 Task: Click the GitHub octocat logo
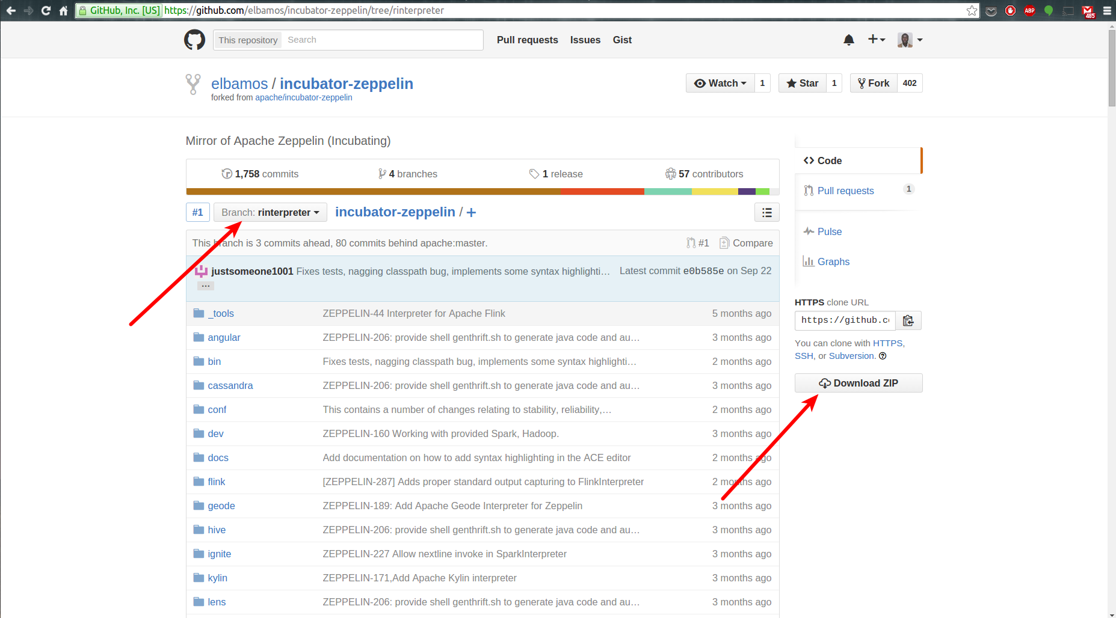click(194, 40)
